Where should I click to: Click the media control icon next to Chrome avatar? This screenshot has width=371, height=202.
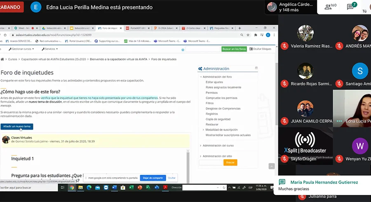pos(262,35)
